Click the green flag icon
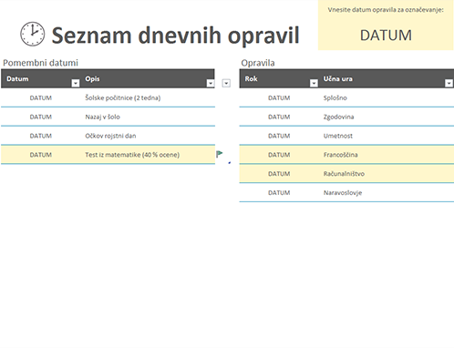 219,154
